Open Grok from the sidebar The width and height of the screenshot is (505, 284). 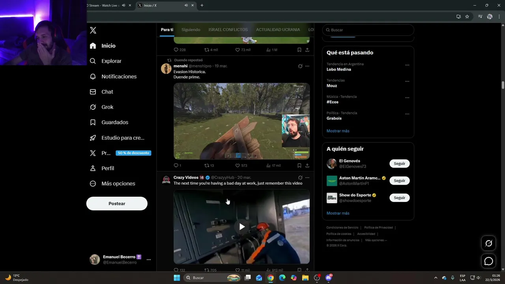[x=101, y=107]
